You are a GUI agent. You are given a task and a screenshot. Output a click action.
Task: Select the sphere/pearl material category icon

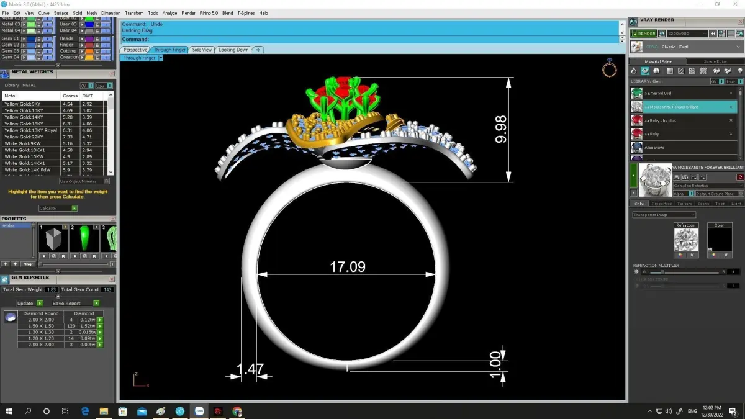[x=656, y=71]
